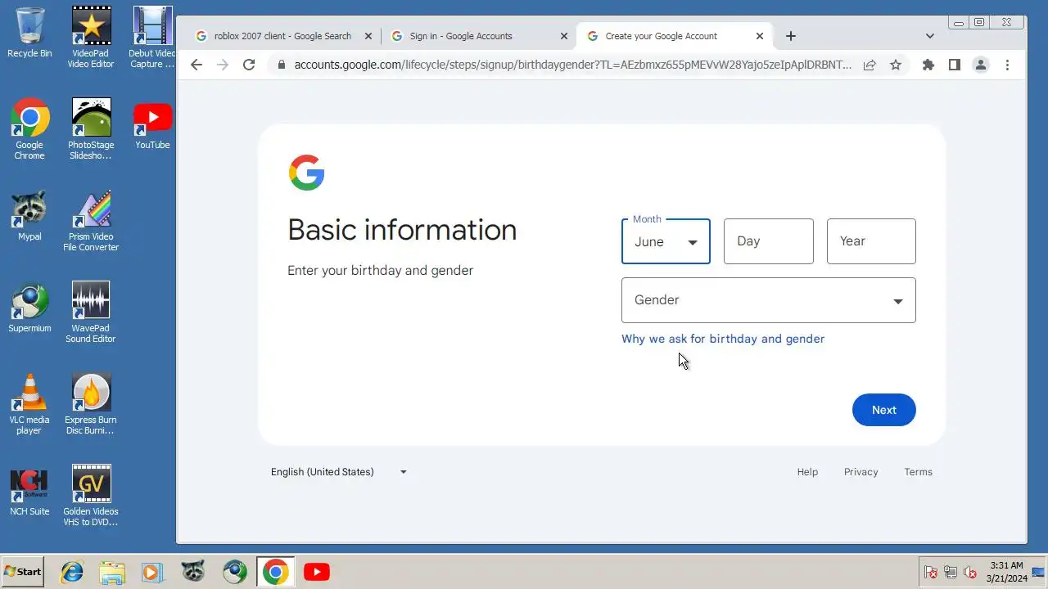The height and width of the screenshot is (589, 1048).
Task: Open the Start menu
Action: (23, 572)
